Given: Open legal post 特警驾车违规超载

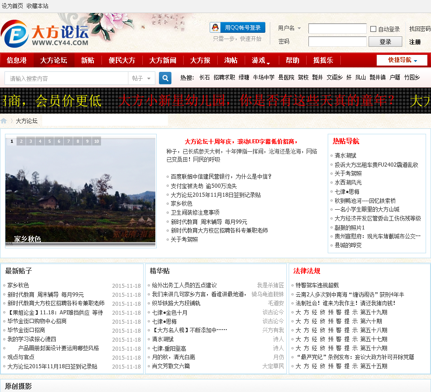Looking at the screenshot, I should click(x=317, y=285).
